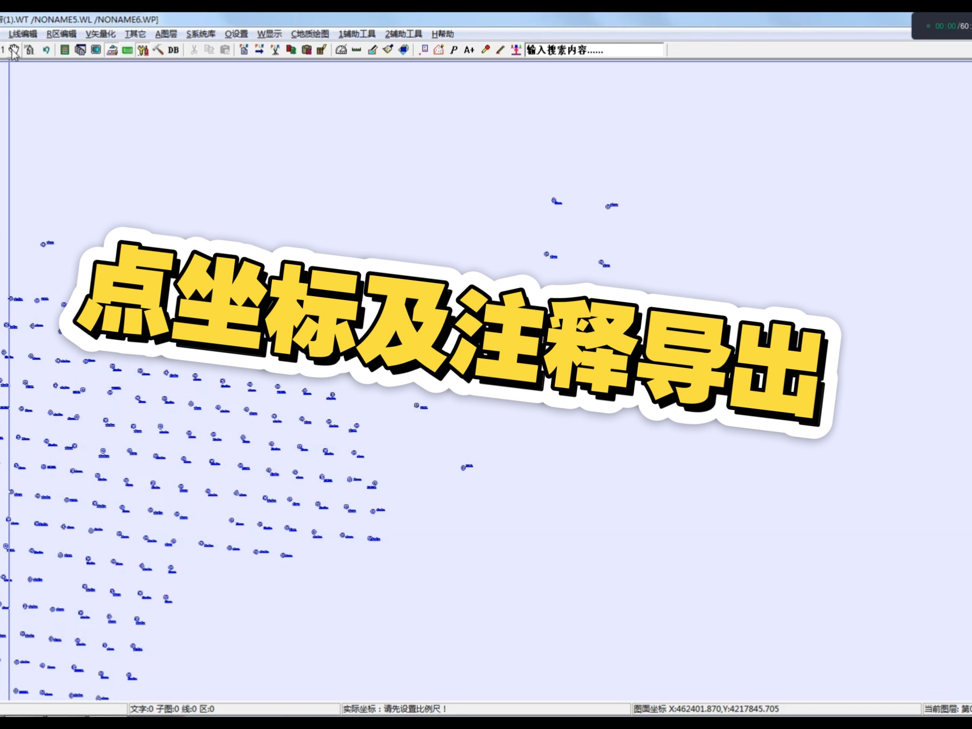This screenshot has width=972, height=729.
Task: Select the hammer repair tool icon
Action: [158, 50]
